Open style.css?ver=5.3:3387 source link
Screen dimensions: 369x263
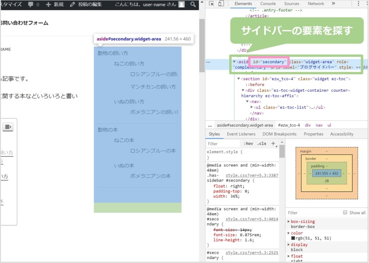tap(252, 175)
